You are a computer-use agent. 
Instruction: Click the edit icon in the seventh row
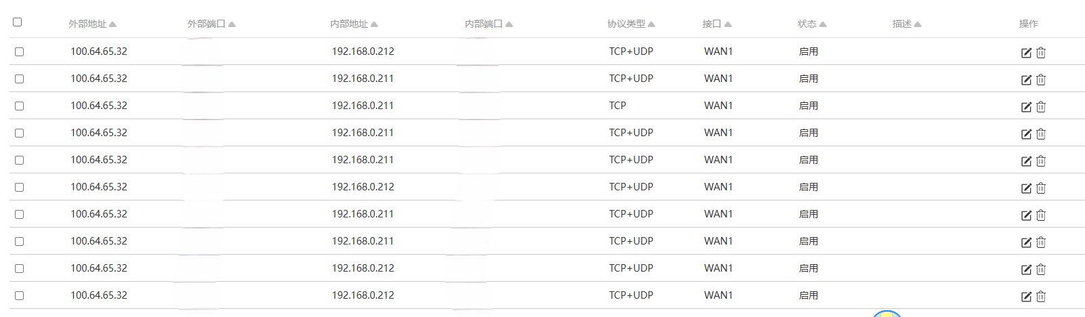click(x=1026, y=215)
